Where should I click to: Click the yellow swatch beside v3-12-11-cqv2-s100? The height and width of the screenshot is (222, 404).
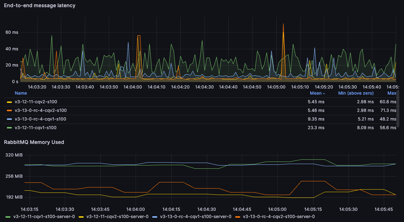[10, 102]
